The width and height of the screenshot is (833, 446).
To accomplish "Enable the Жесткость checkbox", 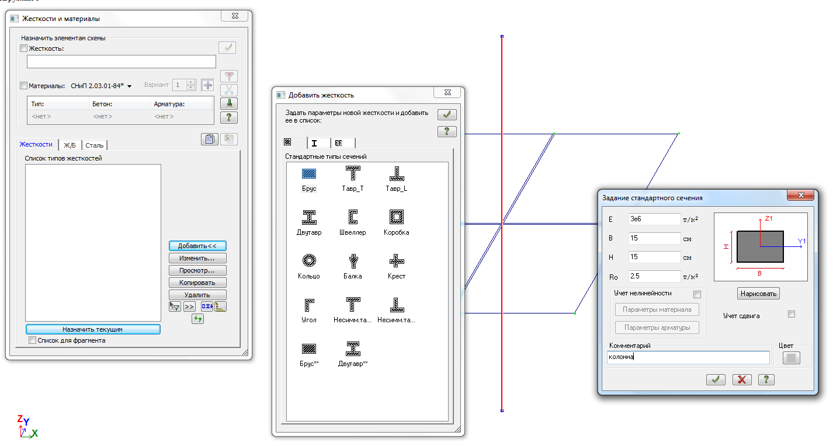I will coord(24,48).
